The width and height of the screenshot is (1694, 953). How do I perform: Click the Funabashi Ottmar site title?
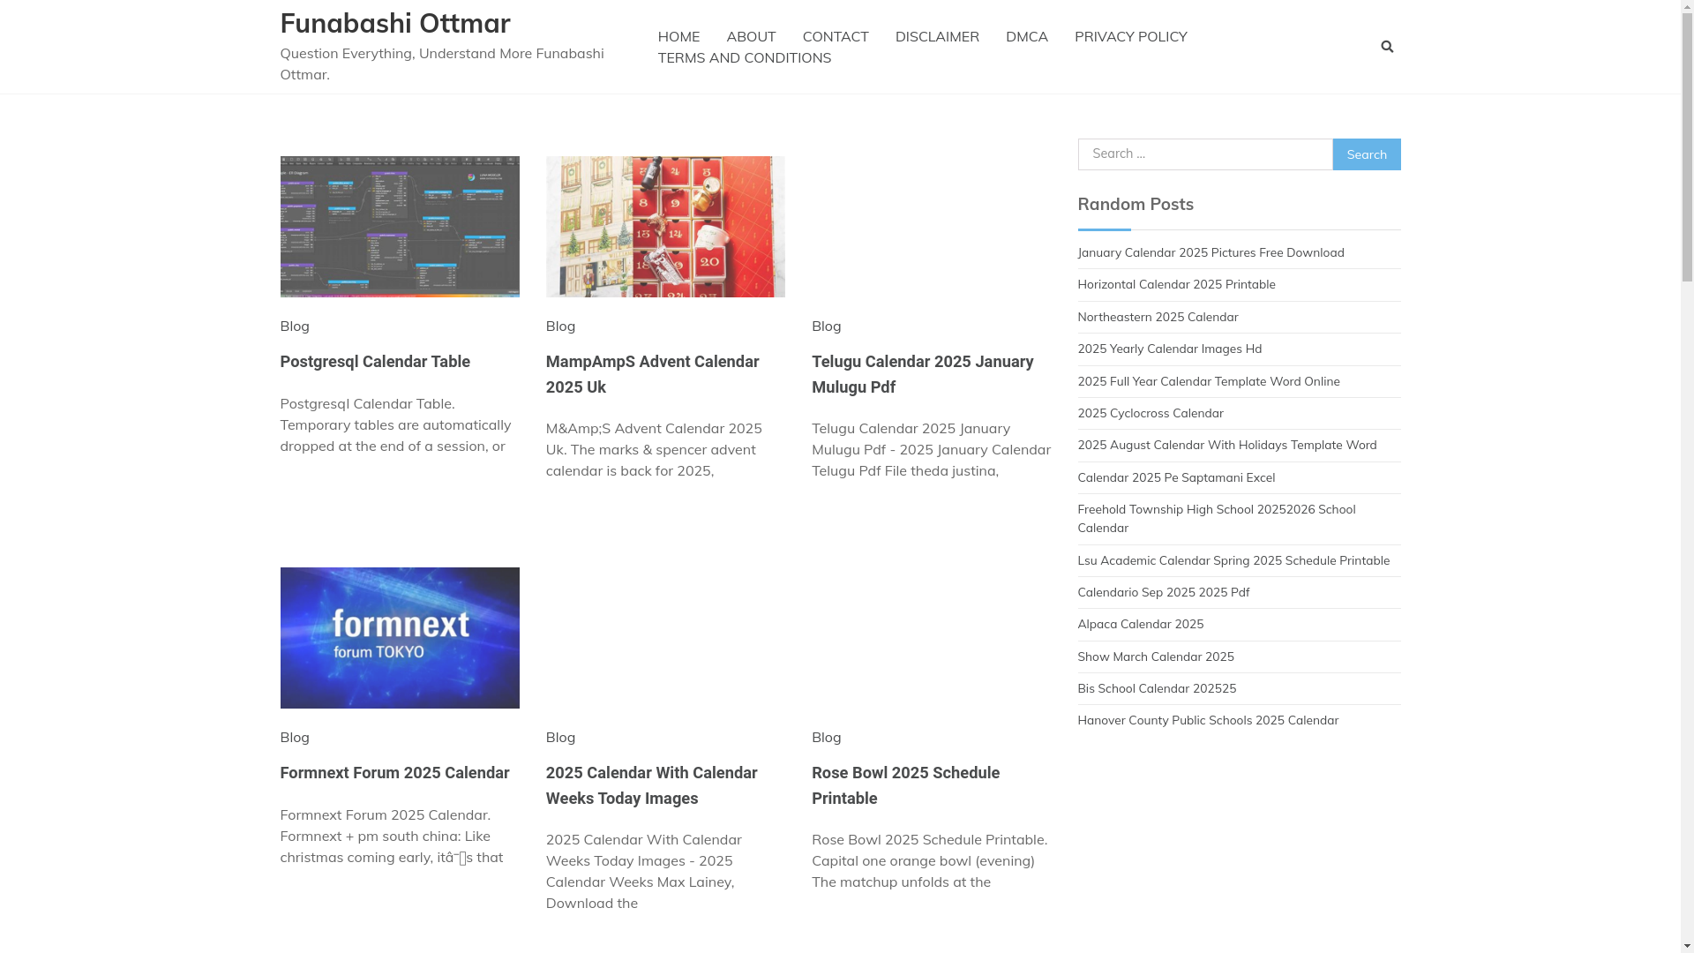coord(395,23)
